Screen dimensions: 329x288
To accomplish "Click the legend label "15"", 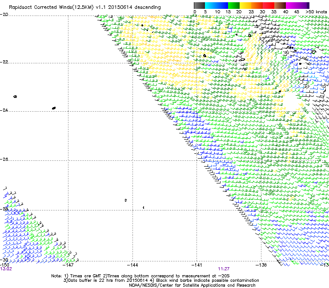I will click(228, 12).
